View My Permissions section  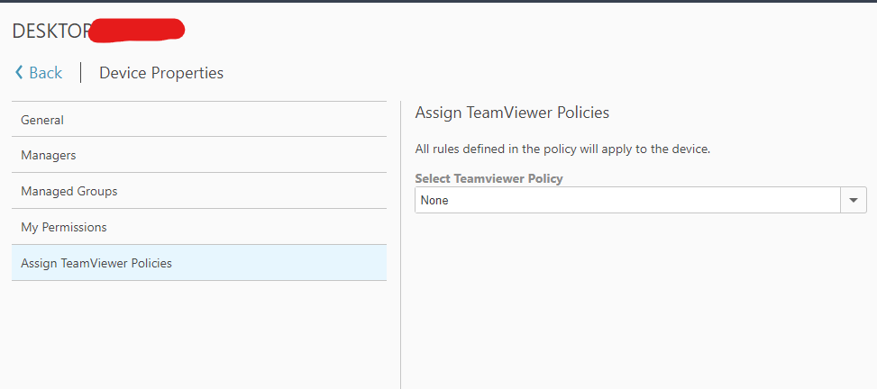[199, 227]
